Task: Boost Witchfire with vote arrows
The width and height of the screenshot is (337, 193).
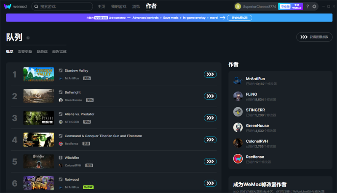Action: (x=210, y=161)
